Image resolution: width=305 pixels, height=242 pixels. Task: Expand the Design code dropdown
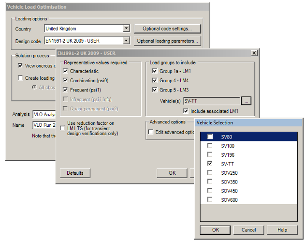(126, 41)
